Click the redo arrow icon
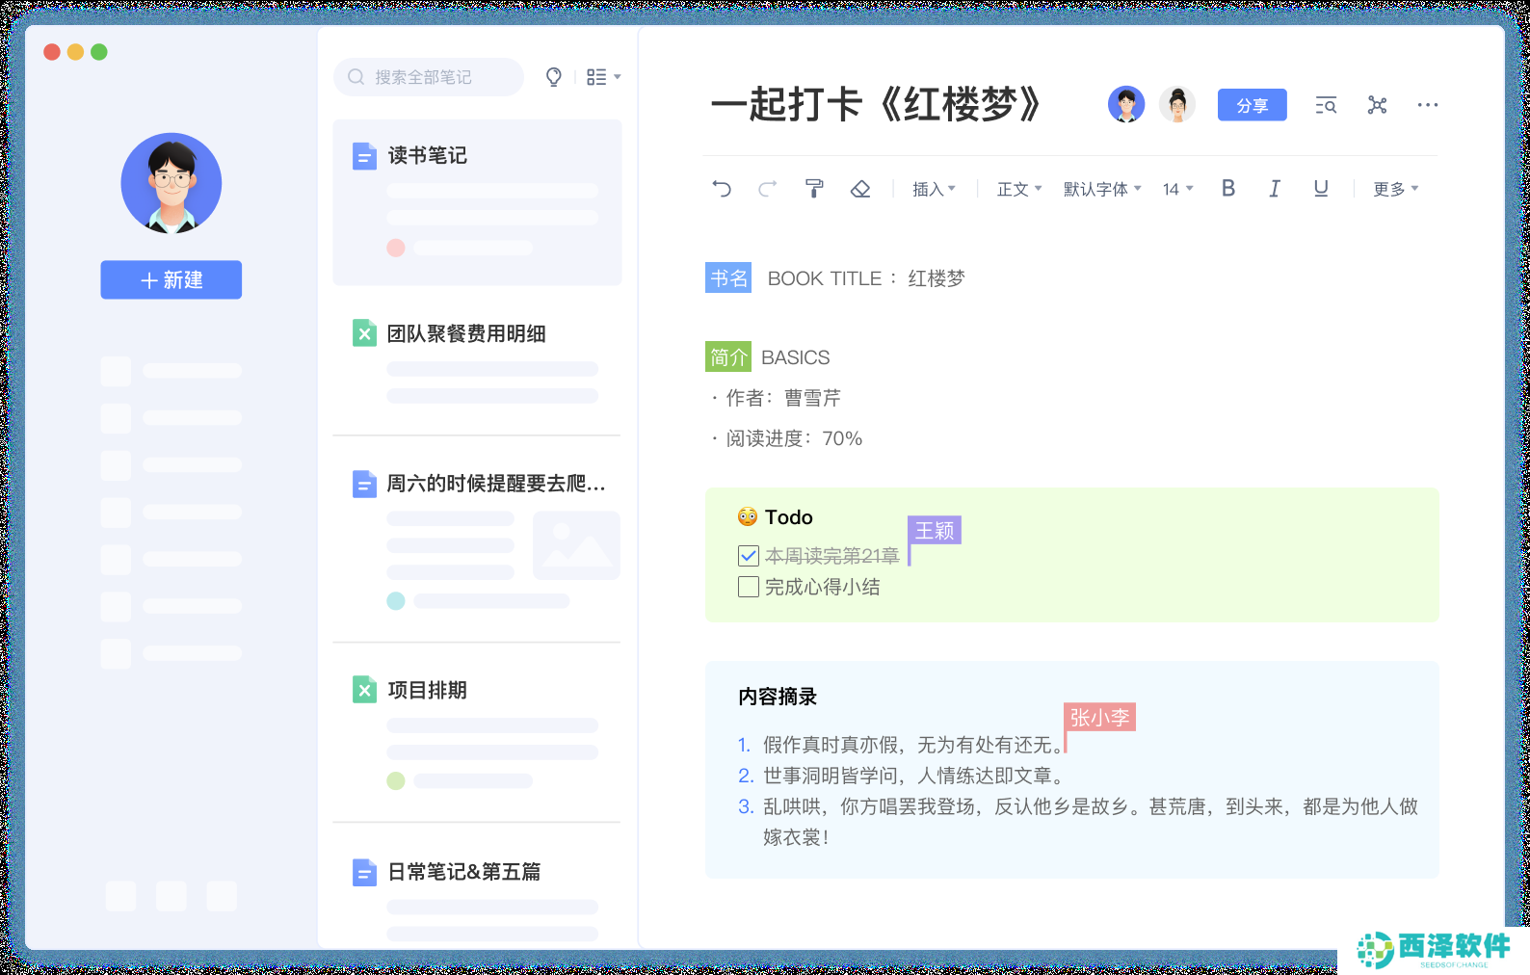 pos(767,189)
